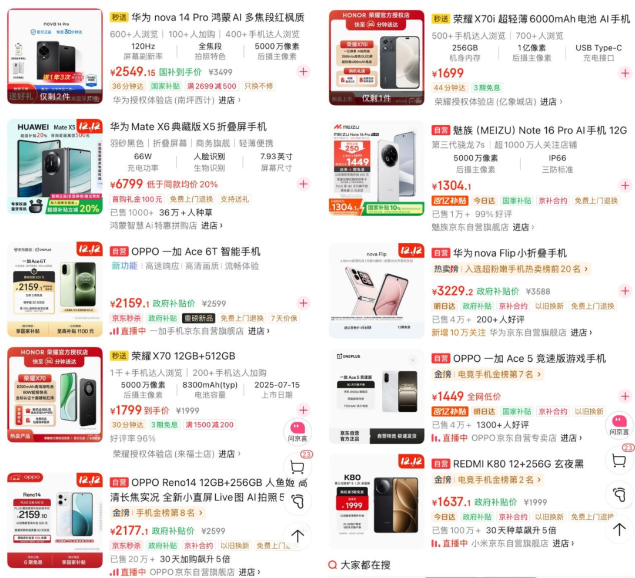Open the 问京言 assistant in left column
This screenshot has width=635, height=578.
(x=298, y=432)
